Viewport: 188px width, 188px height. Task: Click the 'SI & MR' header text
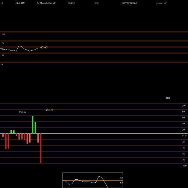tap(20, 3)
